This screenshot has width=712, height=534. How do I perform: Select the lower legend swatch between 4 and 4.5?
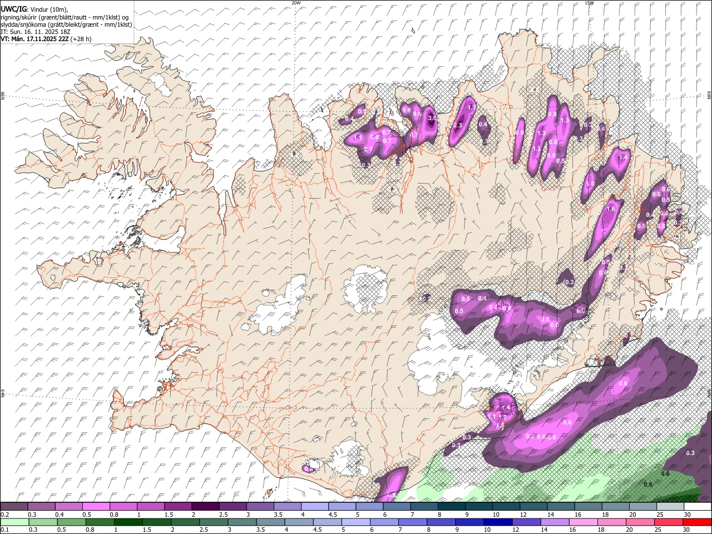299,522
